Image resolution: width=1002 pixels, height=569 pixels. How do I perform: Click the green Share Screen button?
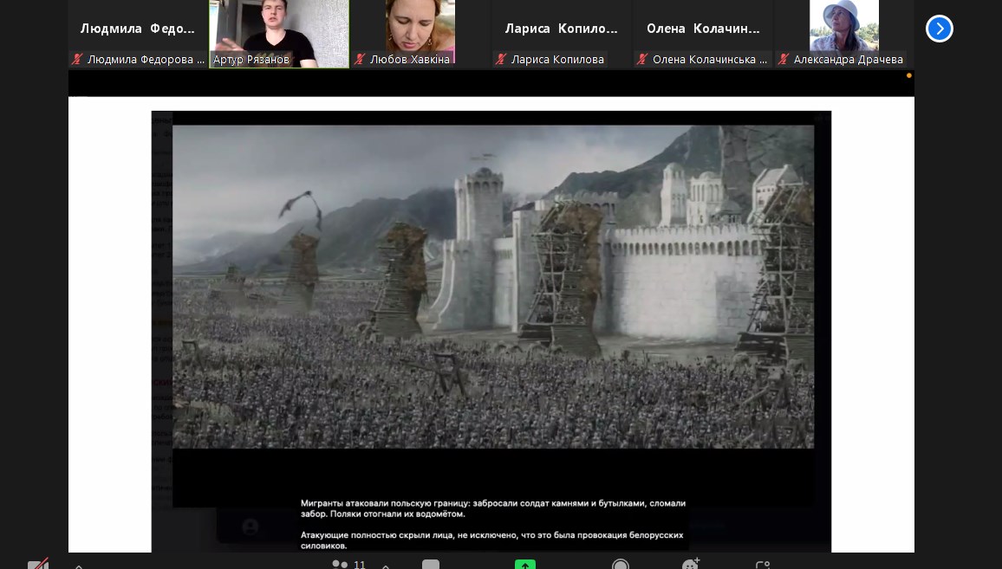524,565
